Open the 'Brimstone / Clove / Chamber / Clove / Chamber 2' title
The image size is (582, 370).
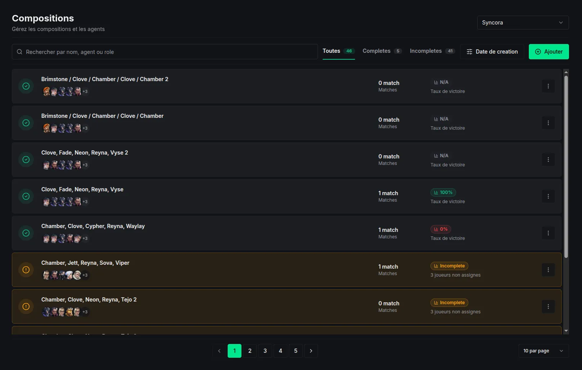click(105, 79)
